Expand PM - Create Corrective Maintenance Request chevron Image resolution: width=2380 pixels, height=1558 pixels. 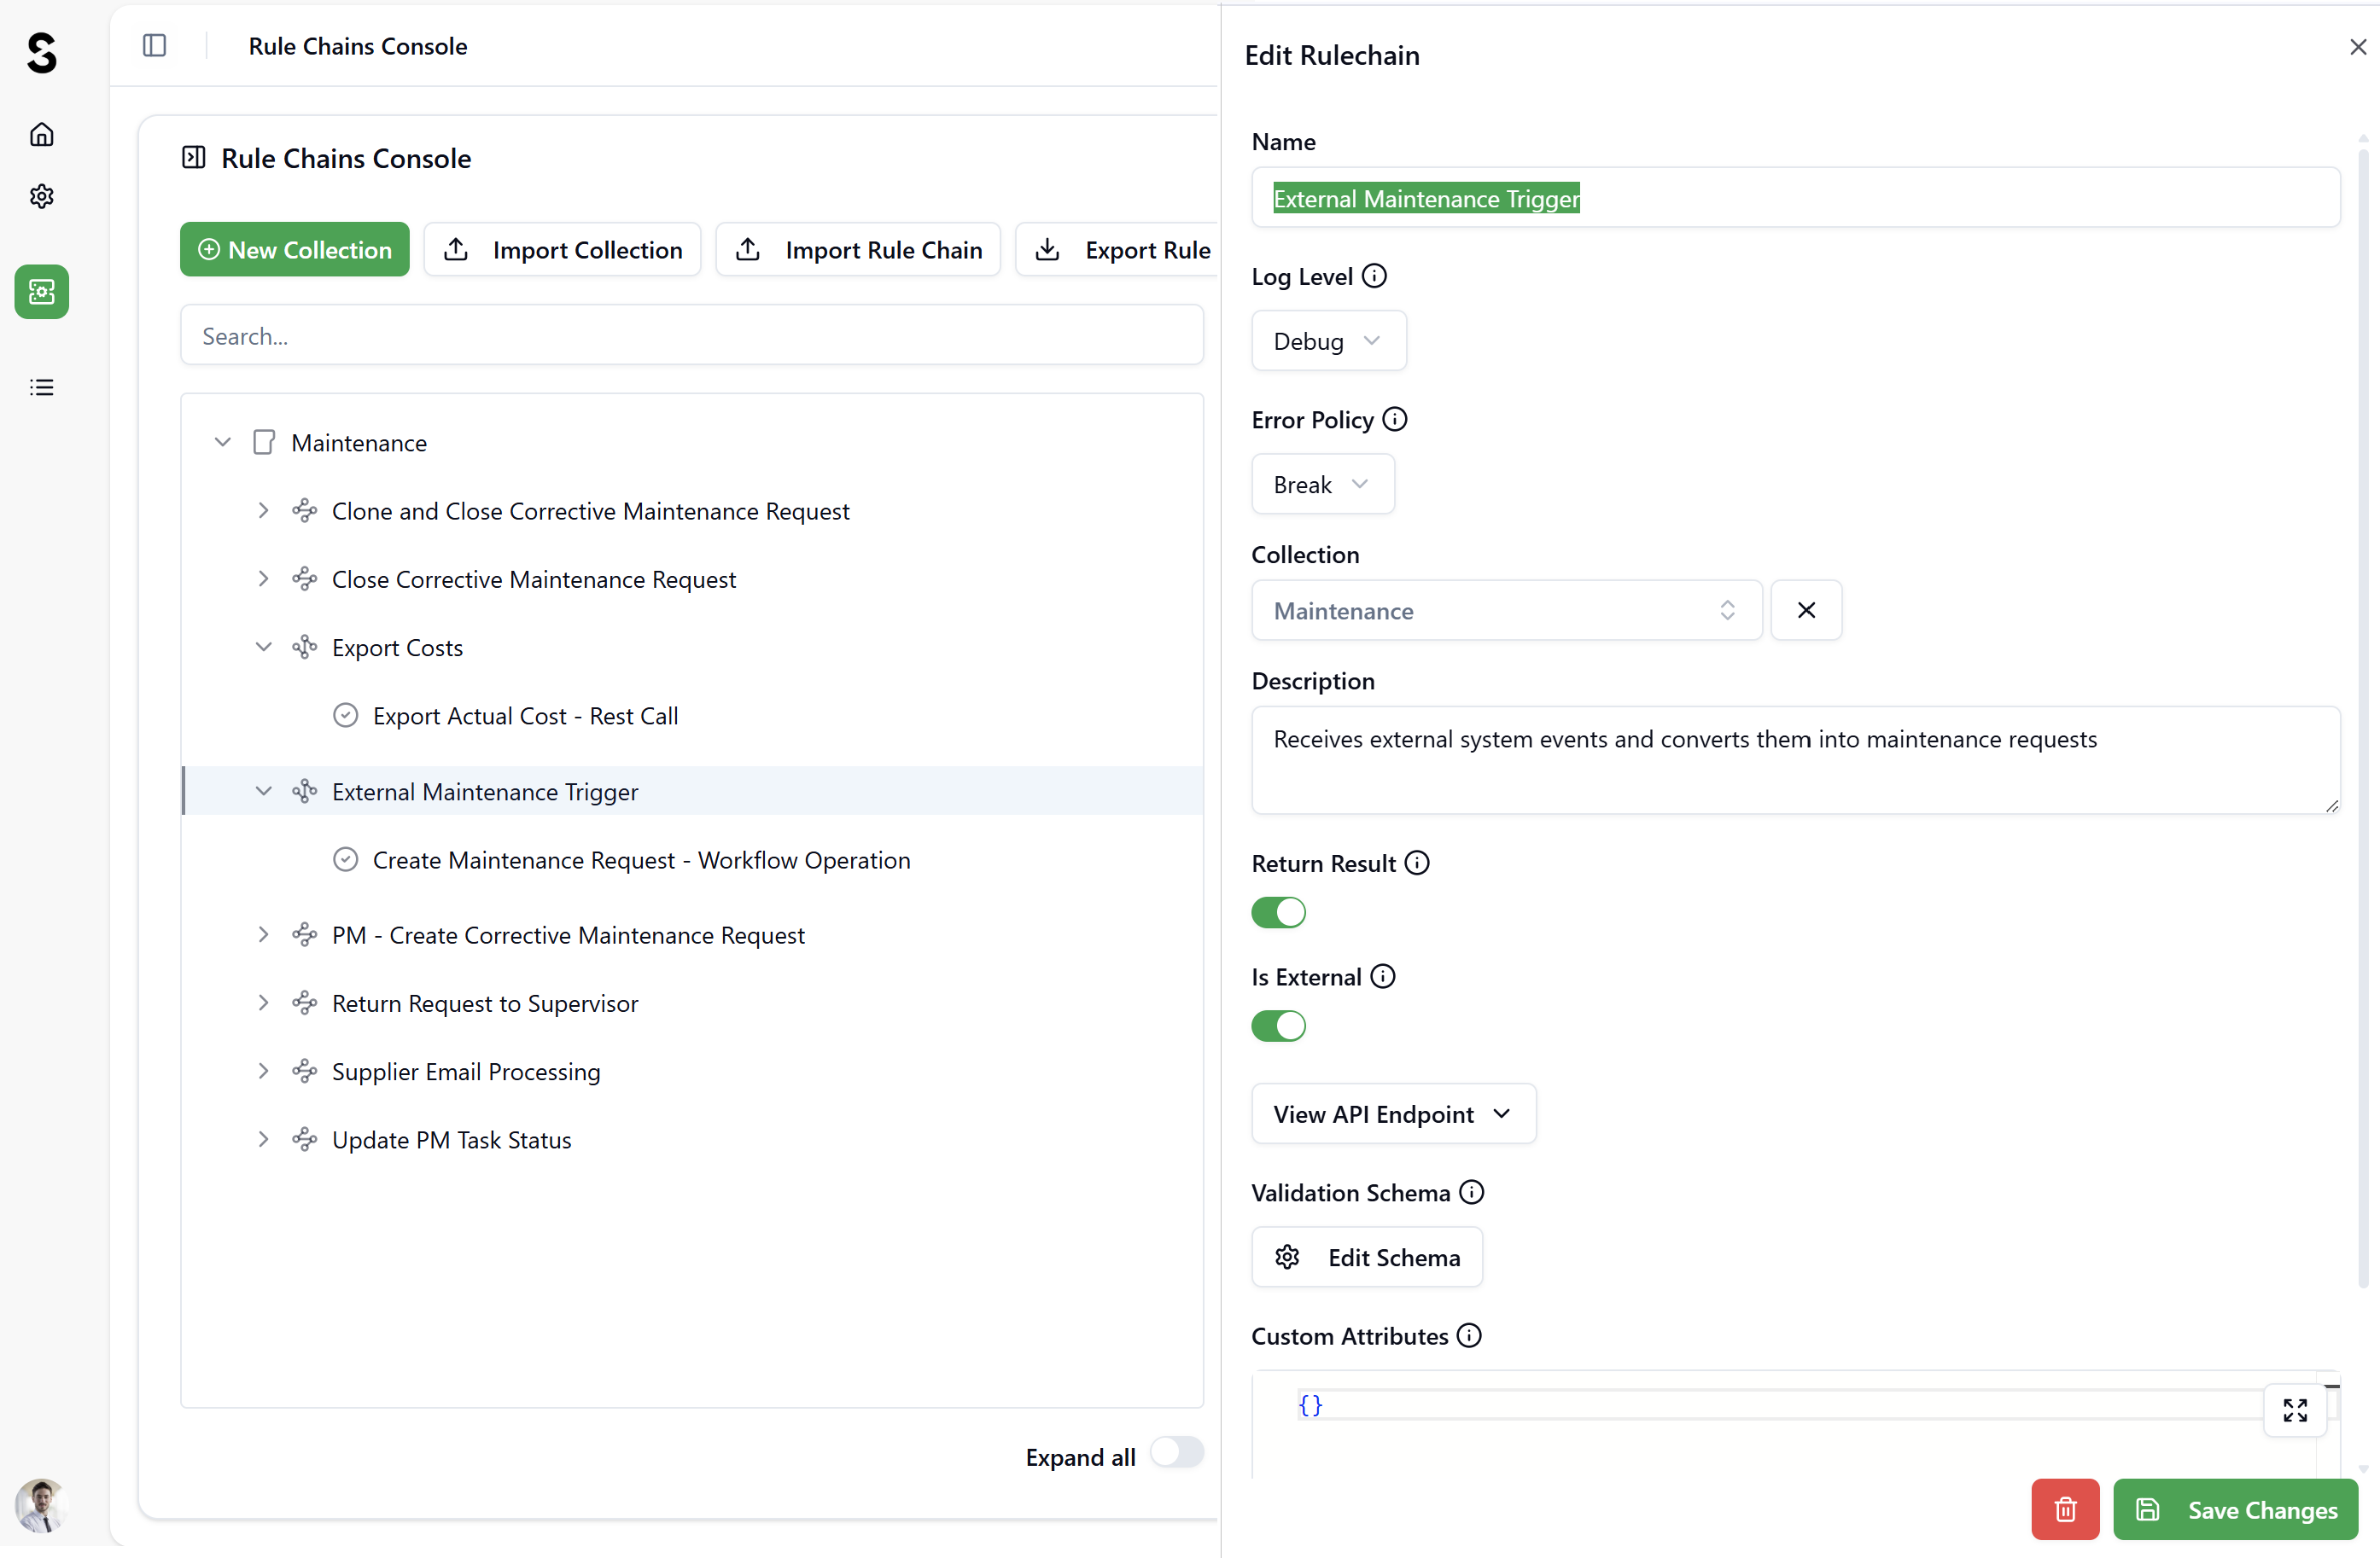[x=263, y=935]
